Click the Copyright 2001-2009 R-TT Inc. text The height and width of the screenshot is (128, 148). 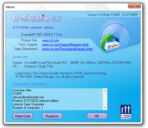[42, 35]
